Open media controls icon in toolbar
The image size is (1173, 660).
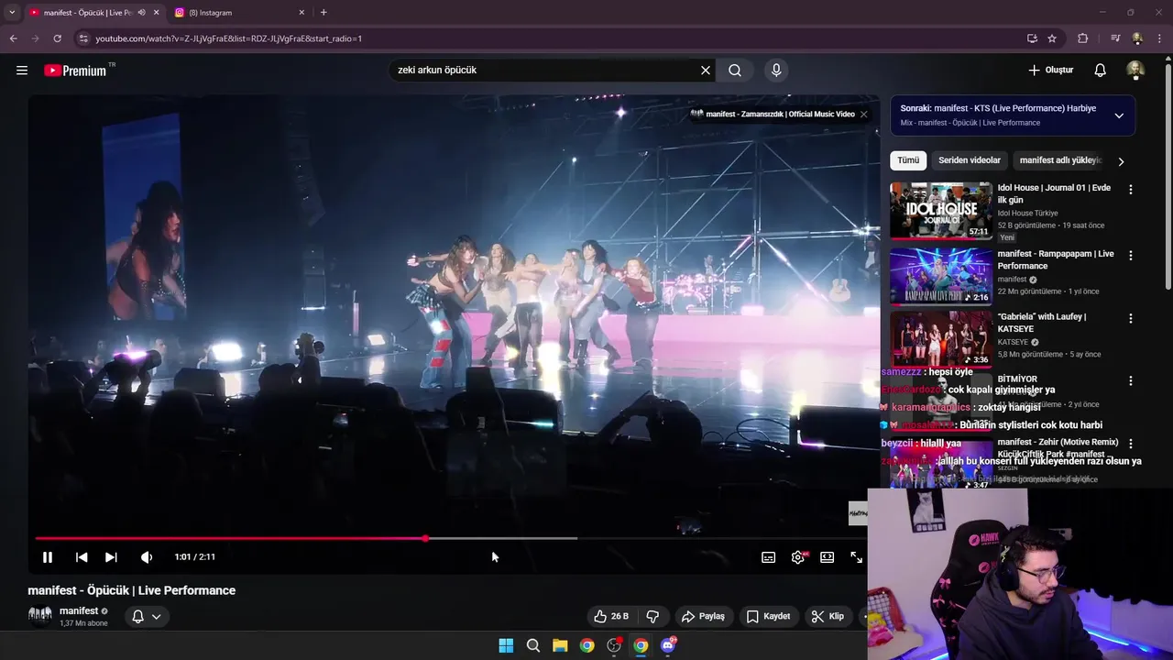[1115, 38]
